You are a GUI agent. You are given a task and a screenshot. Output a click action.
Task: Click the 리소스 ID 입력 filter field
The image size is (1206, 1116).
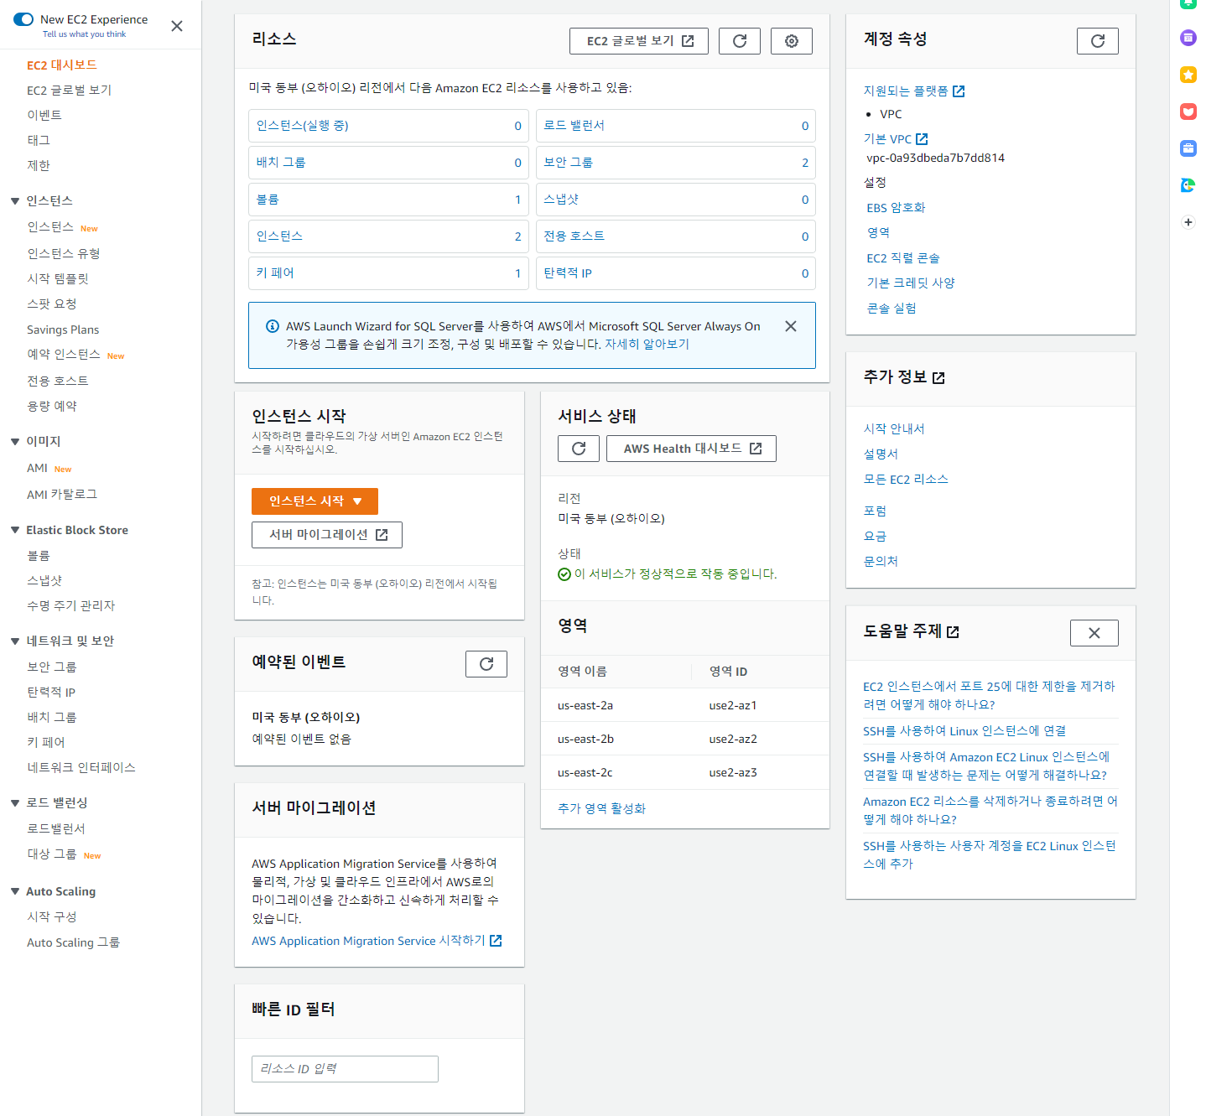pyautogui.click(x=345, y=1069)
